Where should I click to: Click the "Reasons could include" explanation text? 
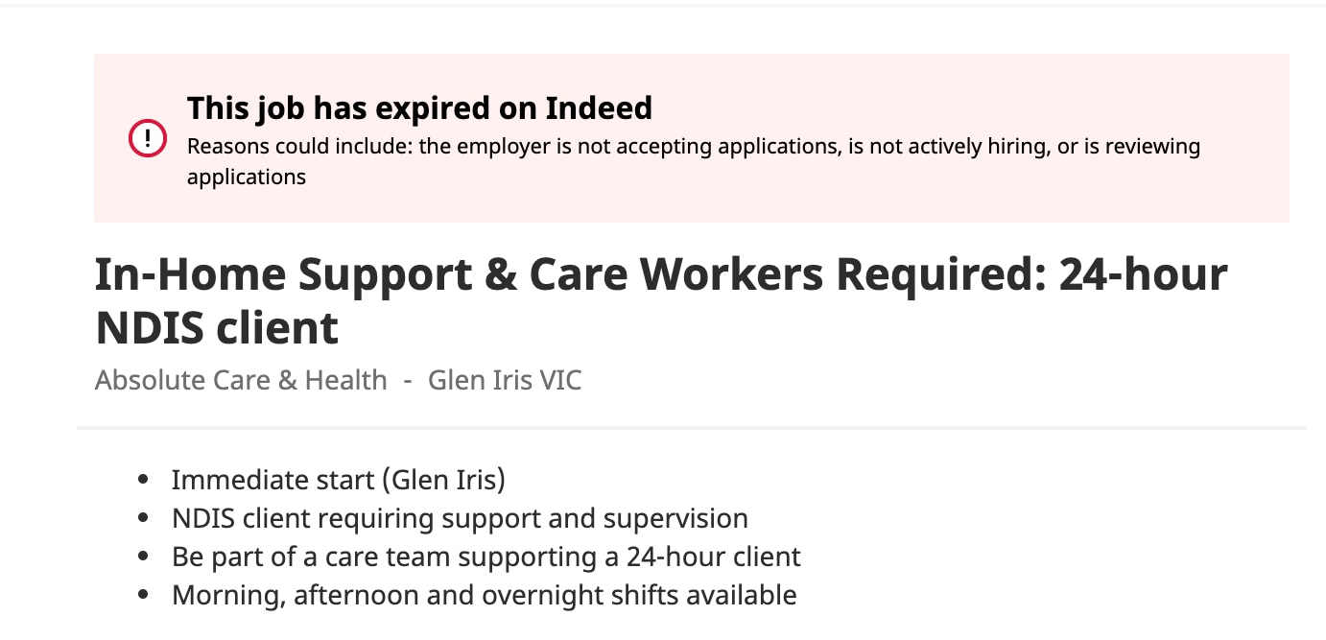693,147
